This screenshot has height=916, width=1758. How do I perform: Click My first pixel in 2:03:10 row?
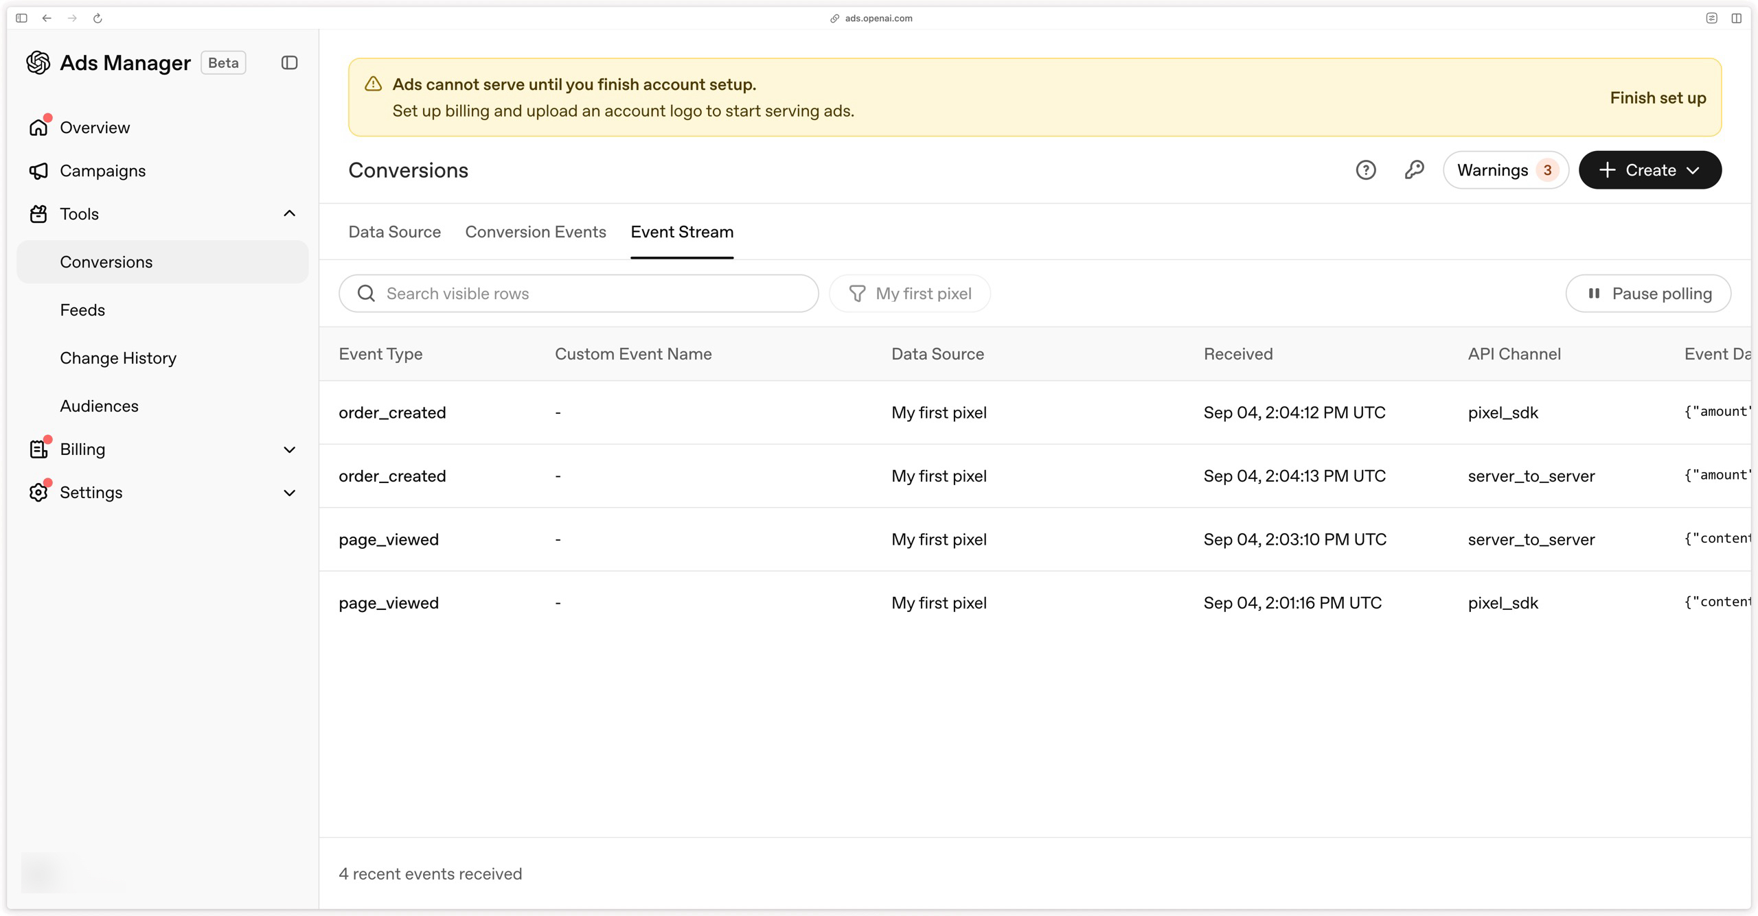(x=939, y=539)
